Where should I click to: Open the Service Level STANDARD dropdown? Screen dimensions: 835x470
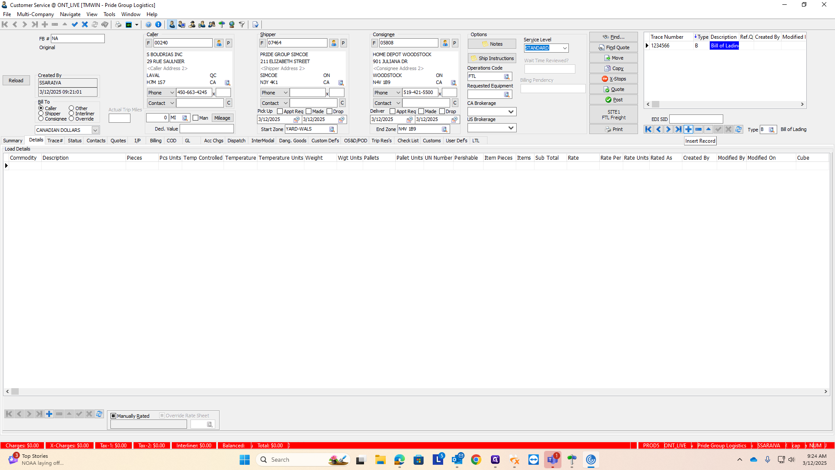click(x=564, y=48)
